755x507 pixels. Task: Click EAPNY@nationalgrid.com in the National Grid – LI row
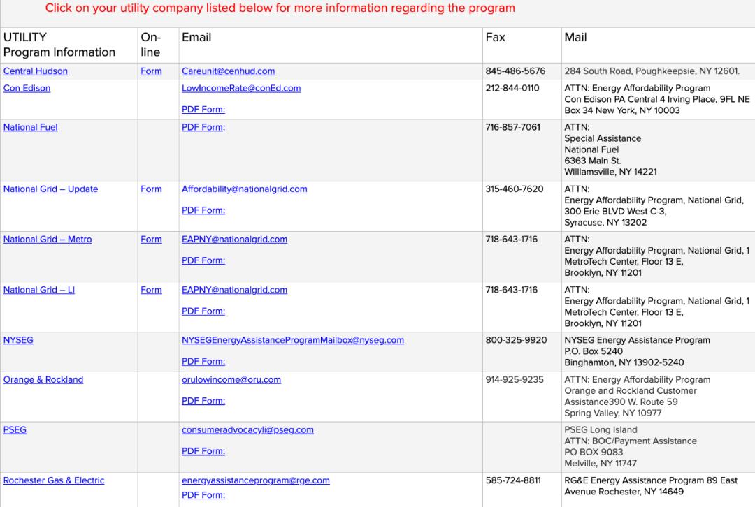pyautogui.click(x=234, y=290)
